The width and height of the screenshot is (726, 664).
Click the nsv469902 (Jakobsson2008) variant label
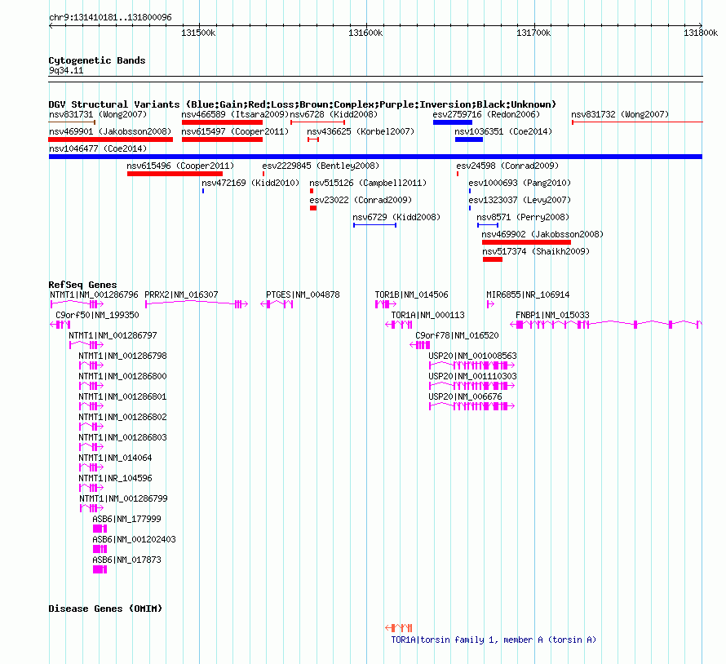542,234
